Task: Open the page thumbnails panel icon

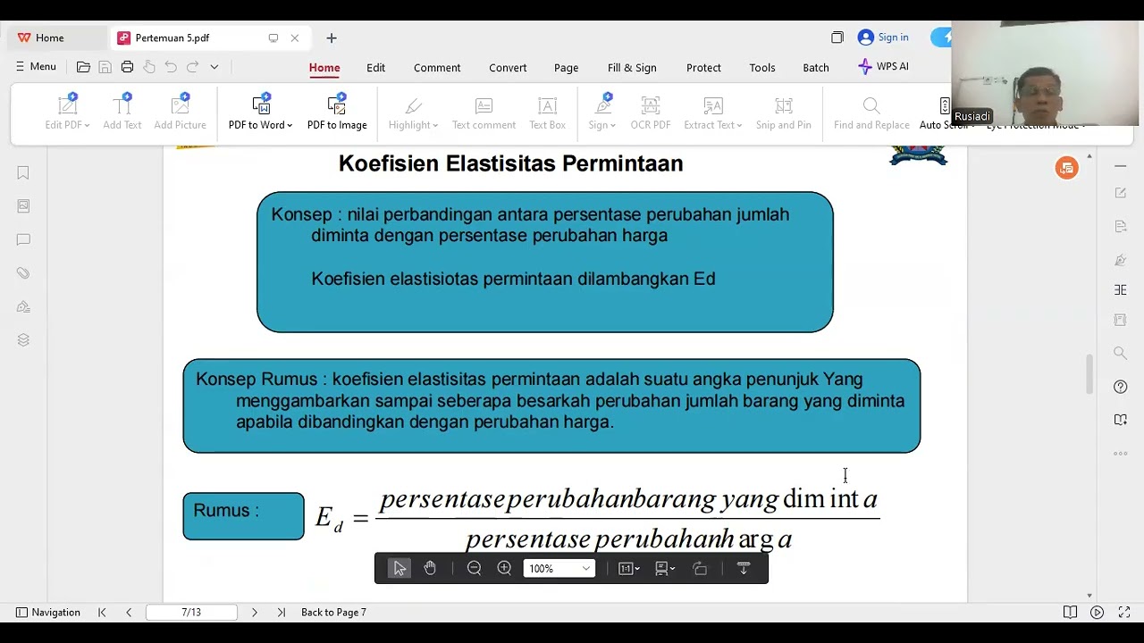Action: pos(23,206)
